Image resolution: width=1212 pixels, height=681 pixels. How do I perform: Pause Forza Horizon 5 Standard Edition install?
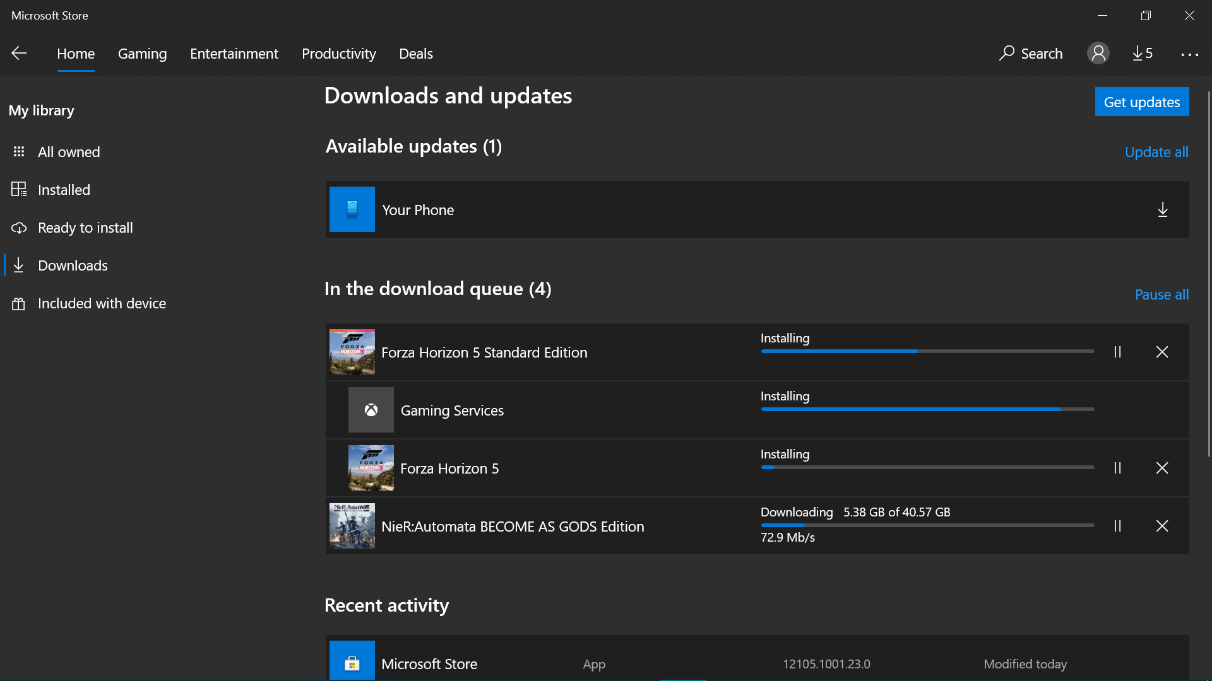tap(1117, 351)
